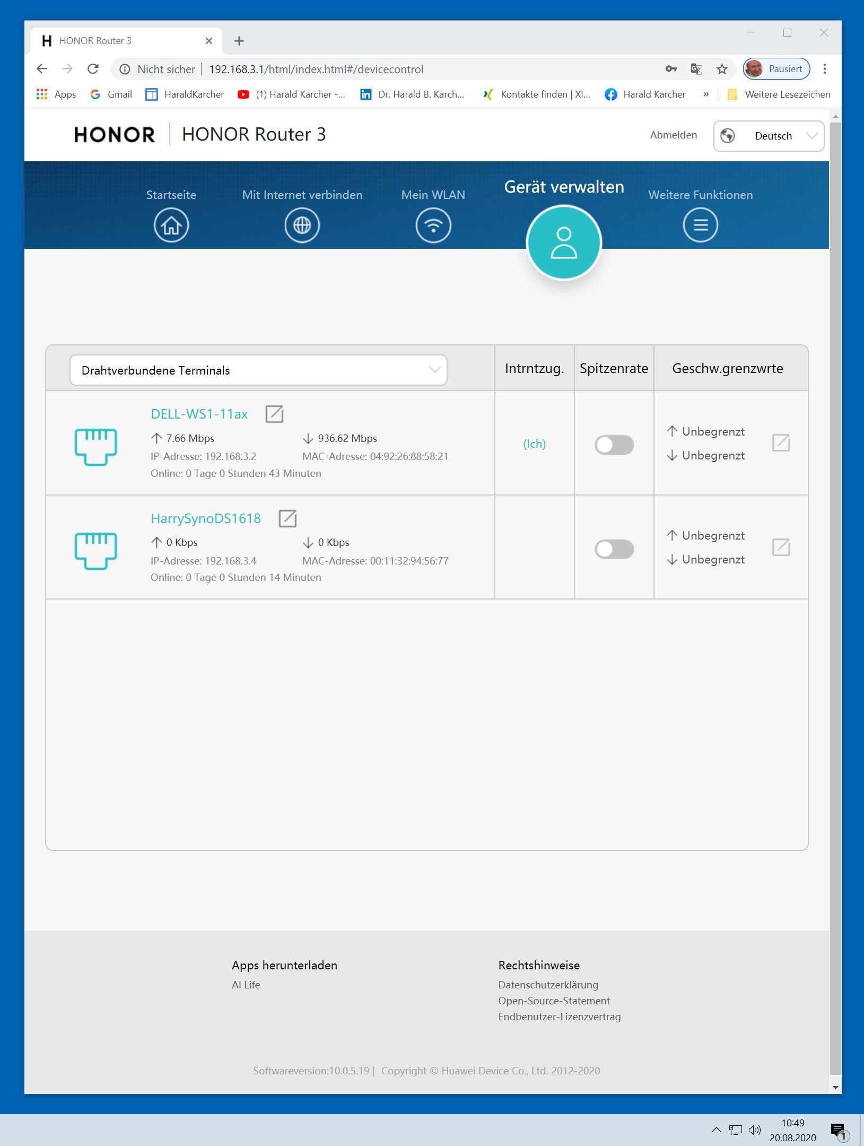Close the HONOR Router 3 tab

click(209, 41)
